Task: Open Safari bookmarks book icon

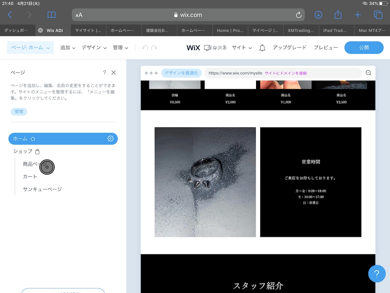Action: pos(51,15)
